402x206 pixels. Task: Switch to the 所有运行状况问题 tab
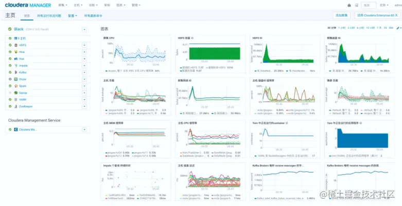click(49, 15)
